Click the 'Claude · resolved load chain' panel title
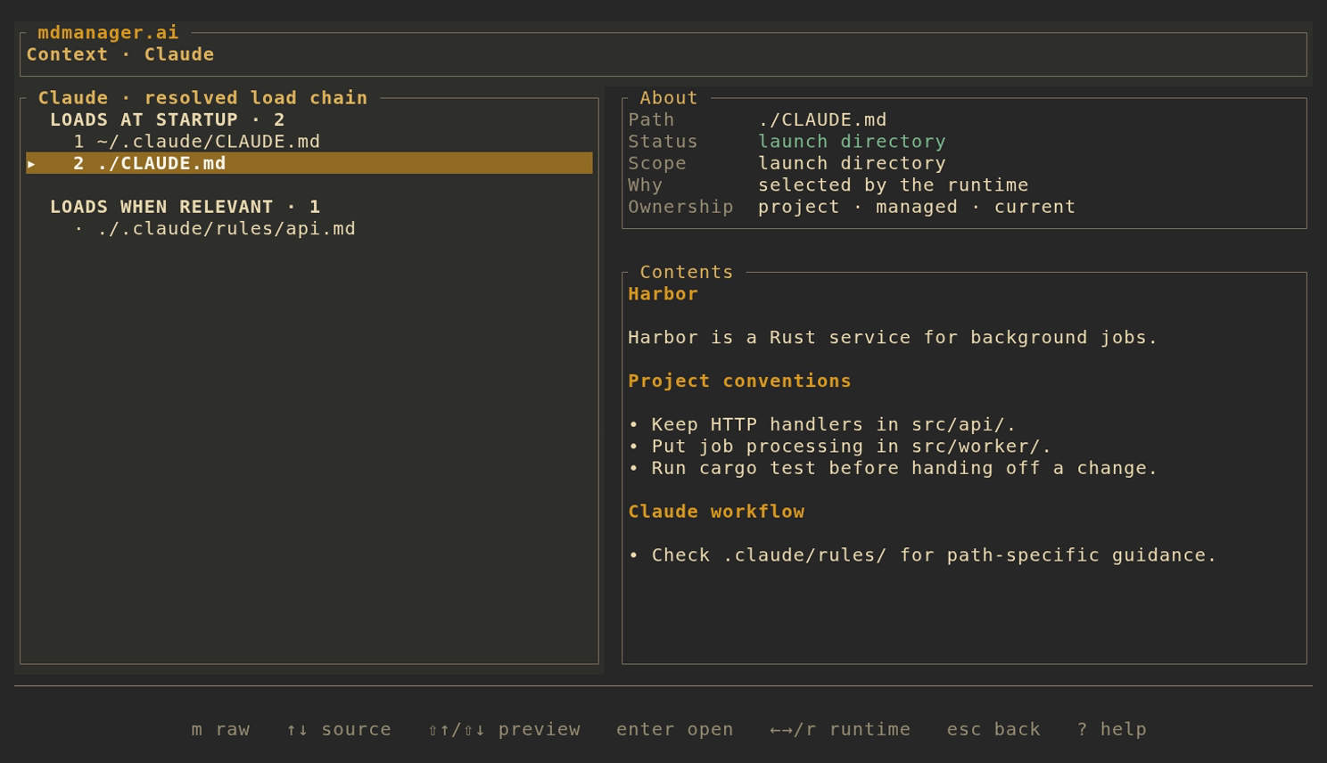1327x763 pixels. click(202, 98)
